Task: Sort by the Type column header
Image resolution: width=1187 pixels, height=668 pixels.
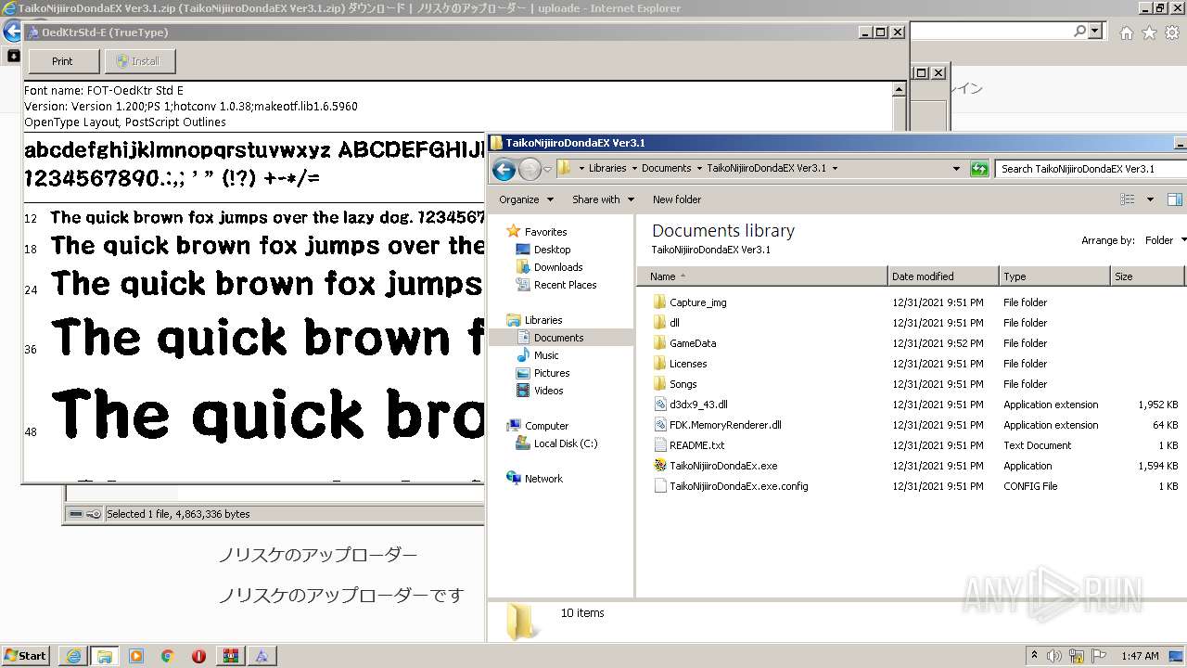Action: 1054,276
